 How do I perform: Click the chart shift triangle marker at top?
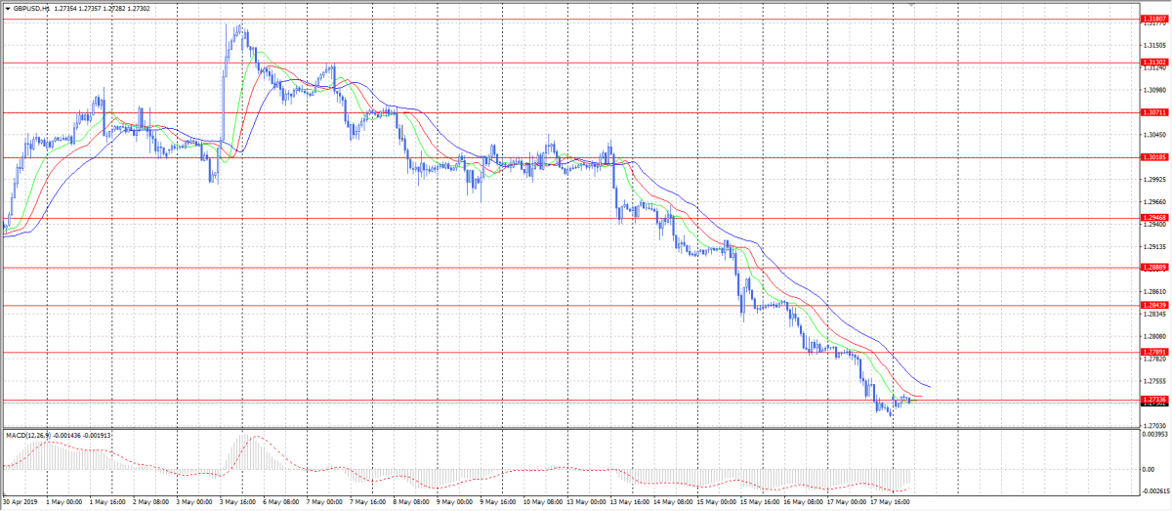click(912, 5)
